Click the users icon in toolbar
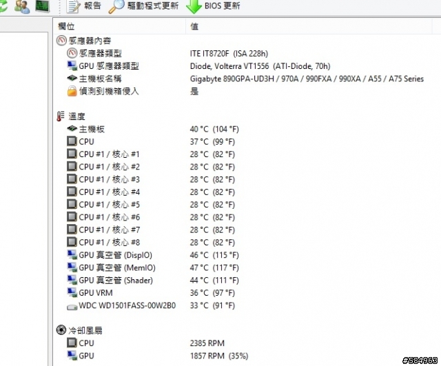Image resolution: width=441 pixels, height=366 pixels. [22, 6]
